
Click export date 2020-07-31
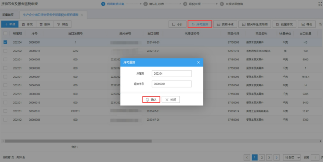[153, 111]
